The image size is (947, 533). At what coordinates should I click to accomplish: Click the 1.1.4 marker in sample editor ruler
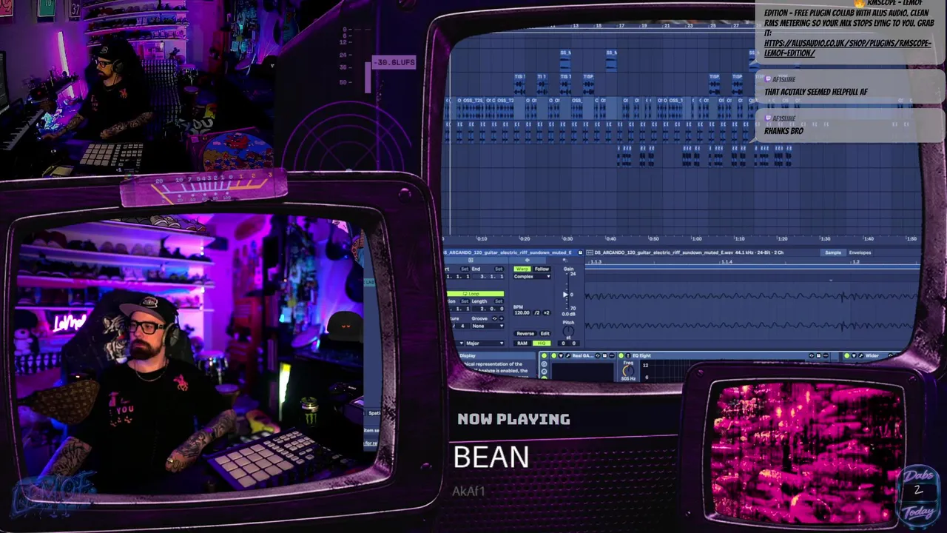tap(727, 262)
